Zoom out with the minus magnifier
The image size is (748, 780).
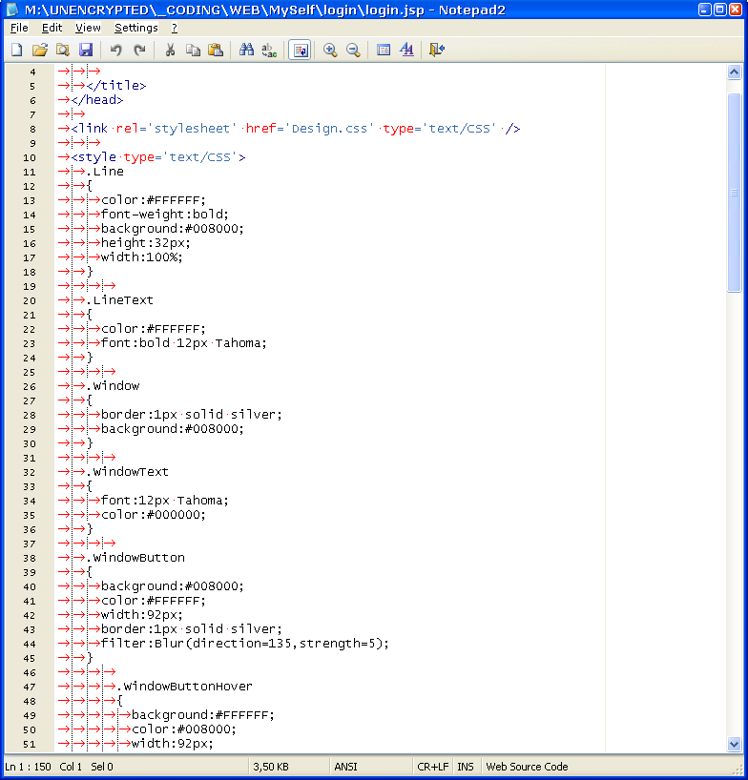click(353, 50)
